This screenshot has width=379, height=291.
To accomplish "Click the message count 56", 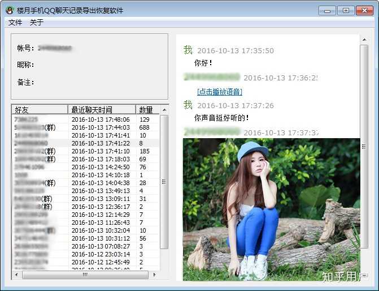I will (x=142, y=238).
